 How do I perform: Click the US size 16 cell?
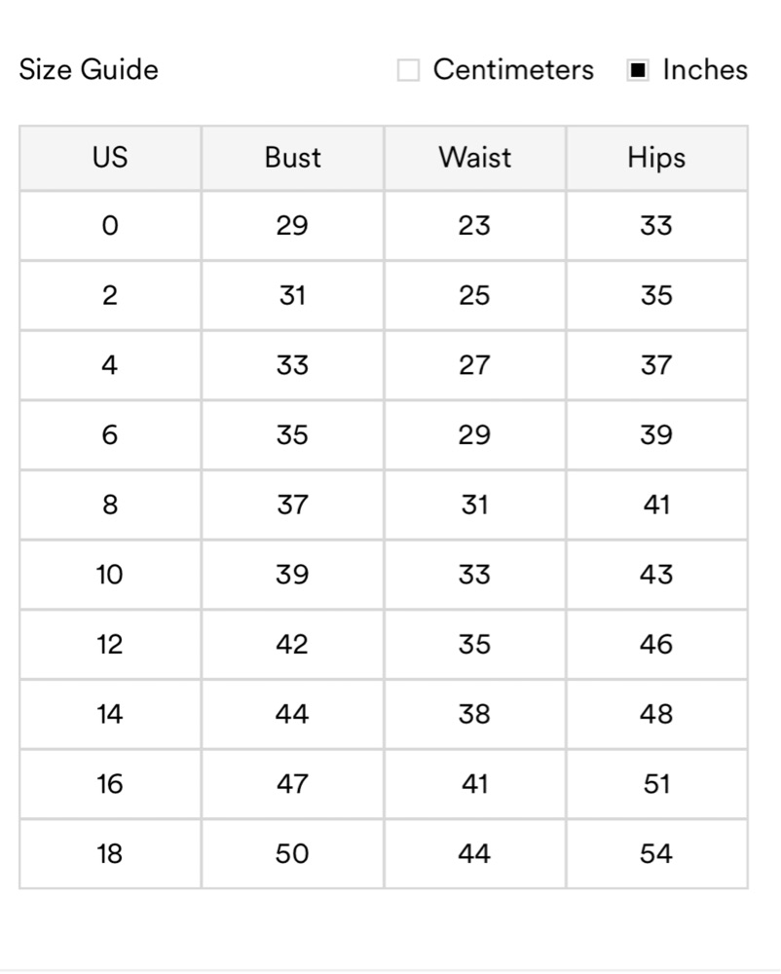pyautogui.click(x=110, y=784)
